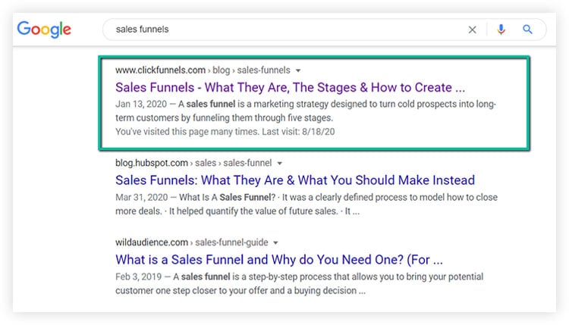Click the ClickFunnels snippet about cold prospects

pos(305,111)
